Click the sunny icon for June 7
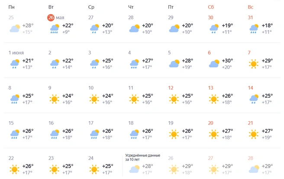 click(x=254, y=64)
